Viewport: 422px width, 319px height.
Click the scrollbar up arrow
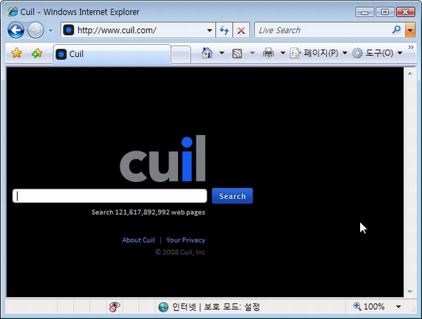(x=410, y=73)
